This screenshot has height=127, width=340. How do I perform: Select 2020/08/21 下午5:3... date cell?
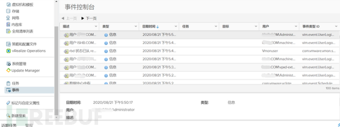click(x=159, y=67)
